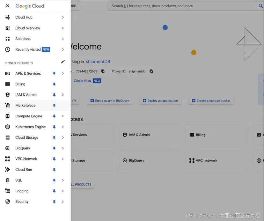Click the SQL layers icon
This screenshot has height=221, width=264.
(8, 180)
